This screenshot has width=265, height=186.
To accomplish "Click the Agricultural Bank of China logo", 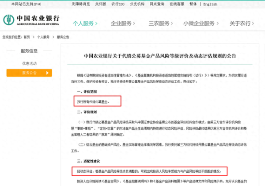I will pos(31,20).
